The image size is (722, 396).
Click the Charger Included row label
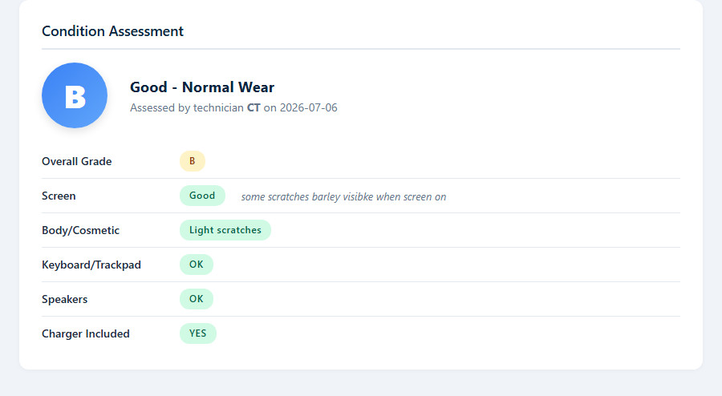tap(86, 334)
